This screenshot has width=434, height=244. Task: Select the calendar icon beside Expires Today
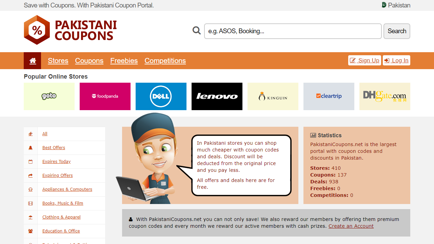click(x=30, y=161)
